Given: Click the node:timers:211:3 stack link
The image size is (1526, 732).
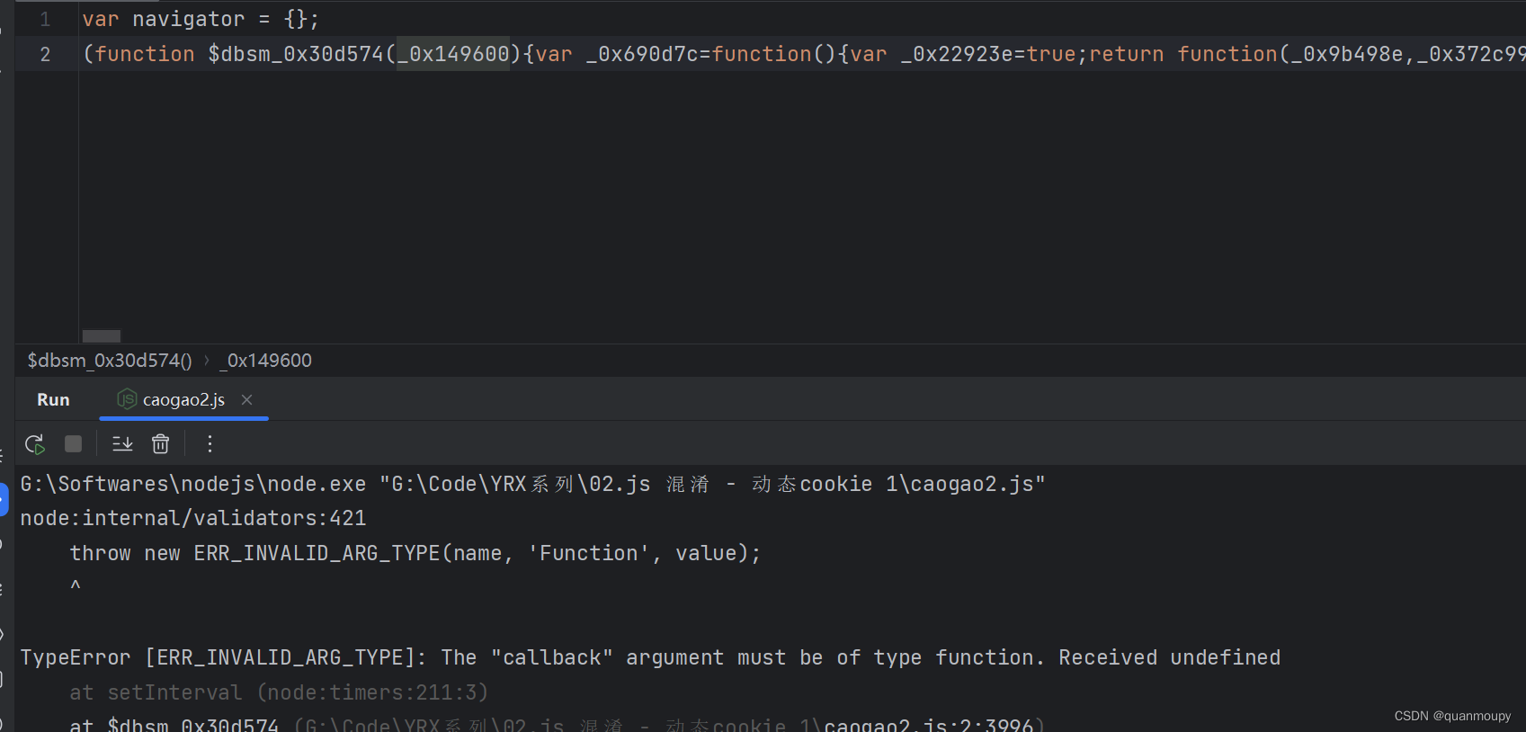Looking at the screenshot, I should click(x=373, y=692).
